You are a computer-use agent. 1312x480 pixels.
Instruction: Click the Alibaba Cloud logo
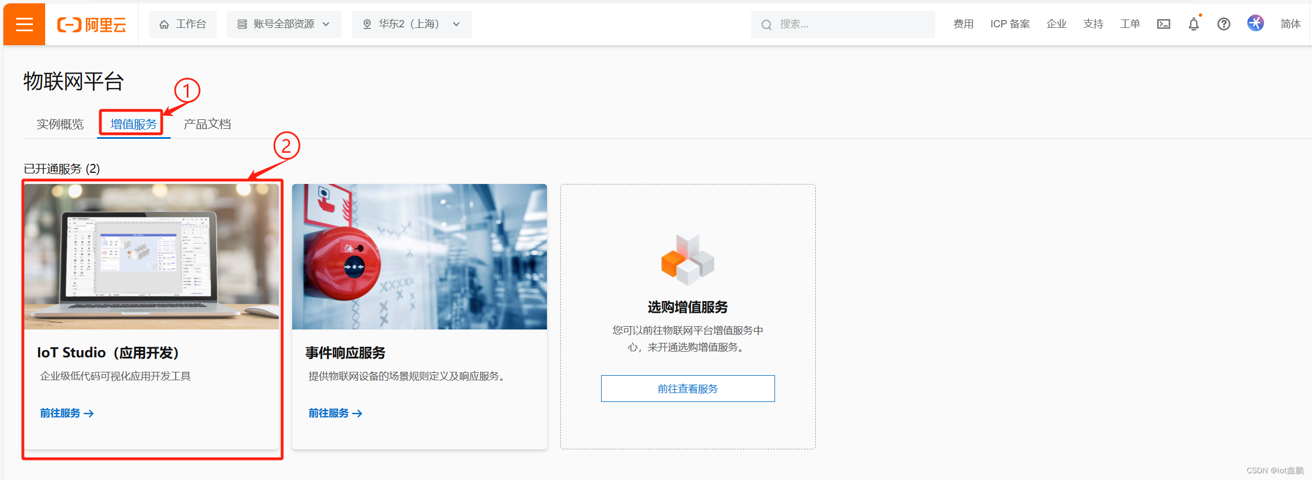[91, 25]
